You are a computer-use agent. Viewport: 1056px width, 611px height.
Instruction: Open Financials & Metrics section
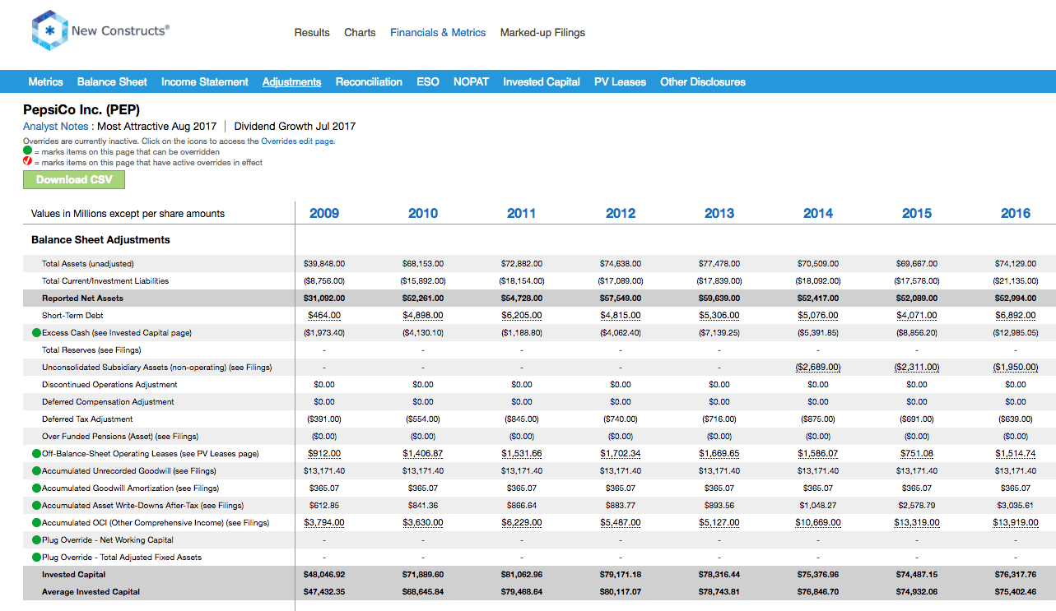(x=438, y=33)
